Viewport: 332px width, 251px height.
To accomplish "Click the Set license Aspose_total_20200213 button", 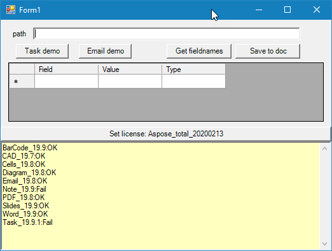I will (166, 134).
